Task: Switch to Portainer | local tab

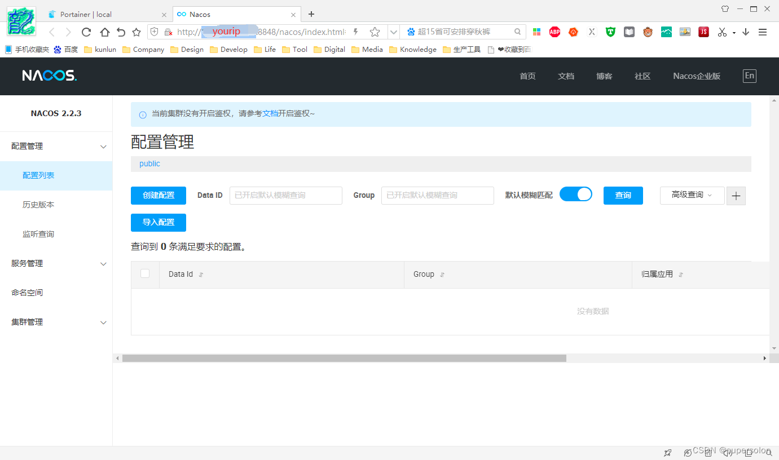Action: tap(107, 15)
